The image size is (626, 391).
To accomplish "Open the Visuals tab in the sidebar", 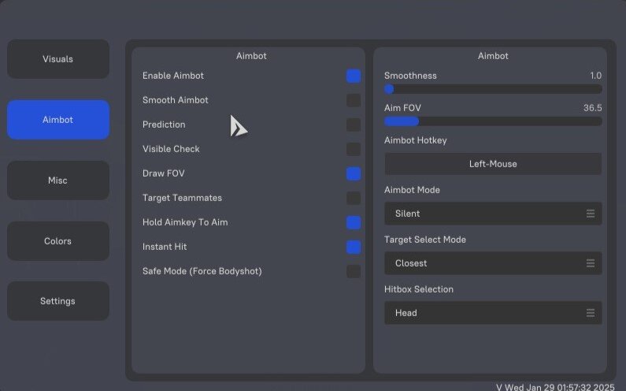I will point(58,59).
